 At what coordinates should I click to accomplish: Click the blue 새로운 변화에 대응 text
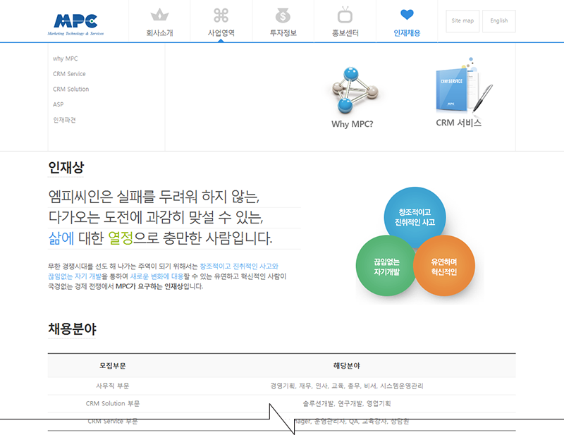(x=157, y=276)
